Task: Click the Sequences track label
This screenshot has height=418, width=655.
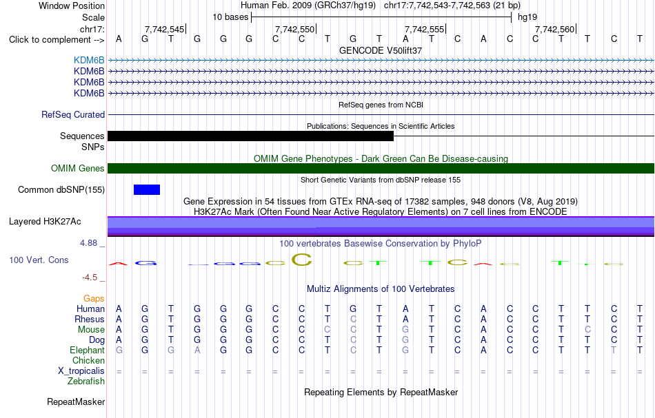Action: [82, 136]
